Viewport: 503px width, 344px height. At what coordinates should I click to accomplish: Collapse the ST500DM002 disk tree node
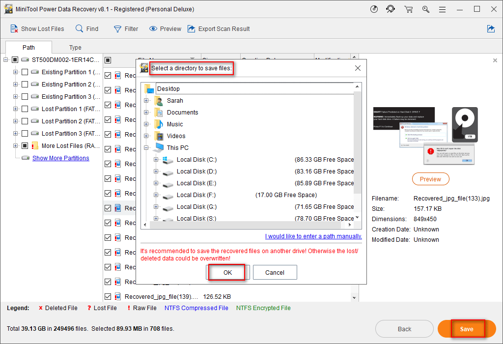click(x=5, y=59)
